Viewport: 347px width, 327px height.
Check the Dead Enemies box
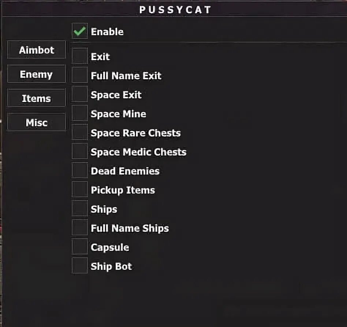pos(80,170)
